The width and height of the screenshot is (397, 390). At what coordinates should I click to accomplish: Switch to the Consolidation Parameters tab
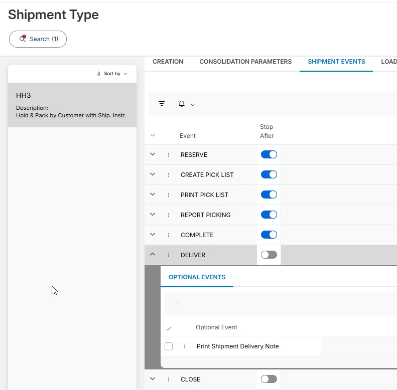(245, 62)
